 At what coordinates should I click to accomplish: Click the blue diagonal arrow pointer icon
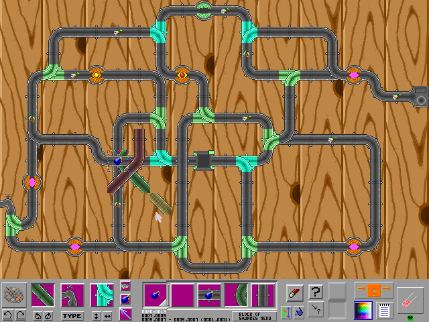[x=125, y=313]
